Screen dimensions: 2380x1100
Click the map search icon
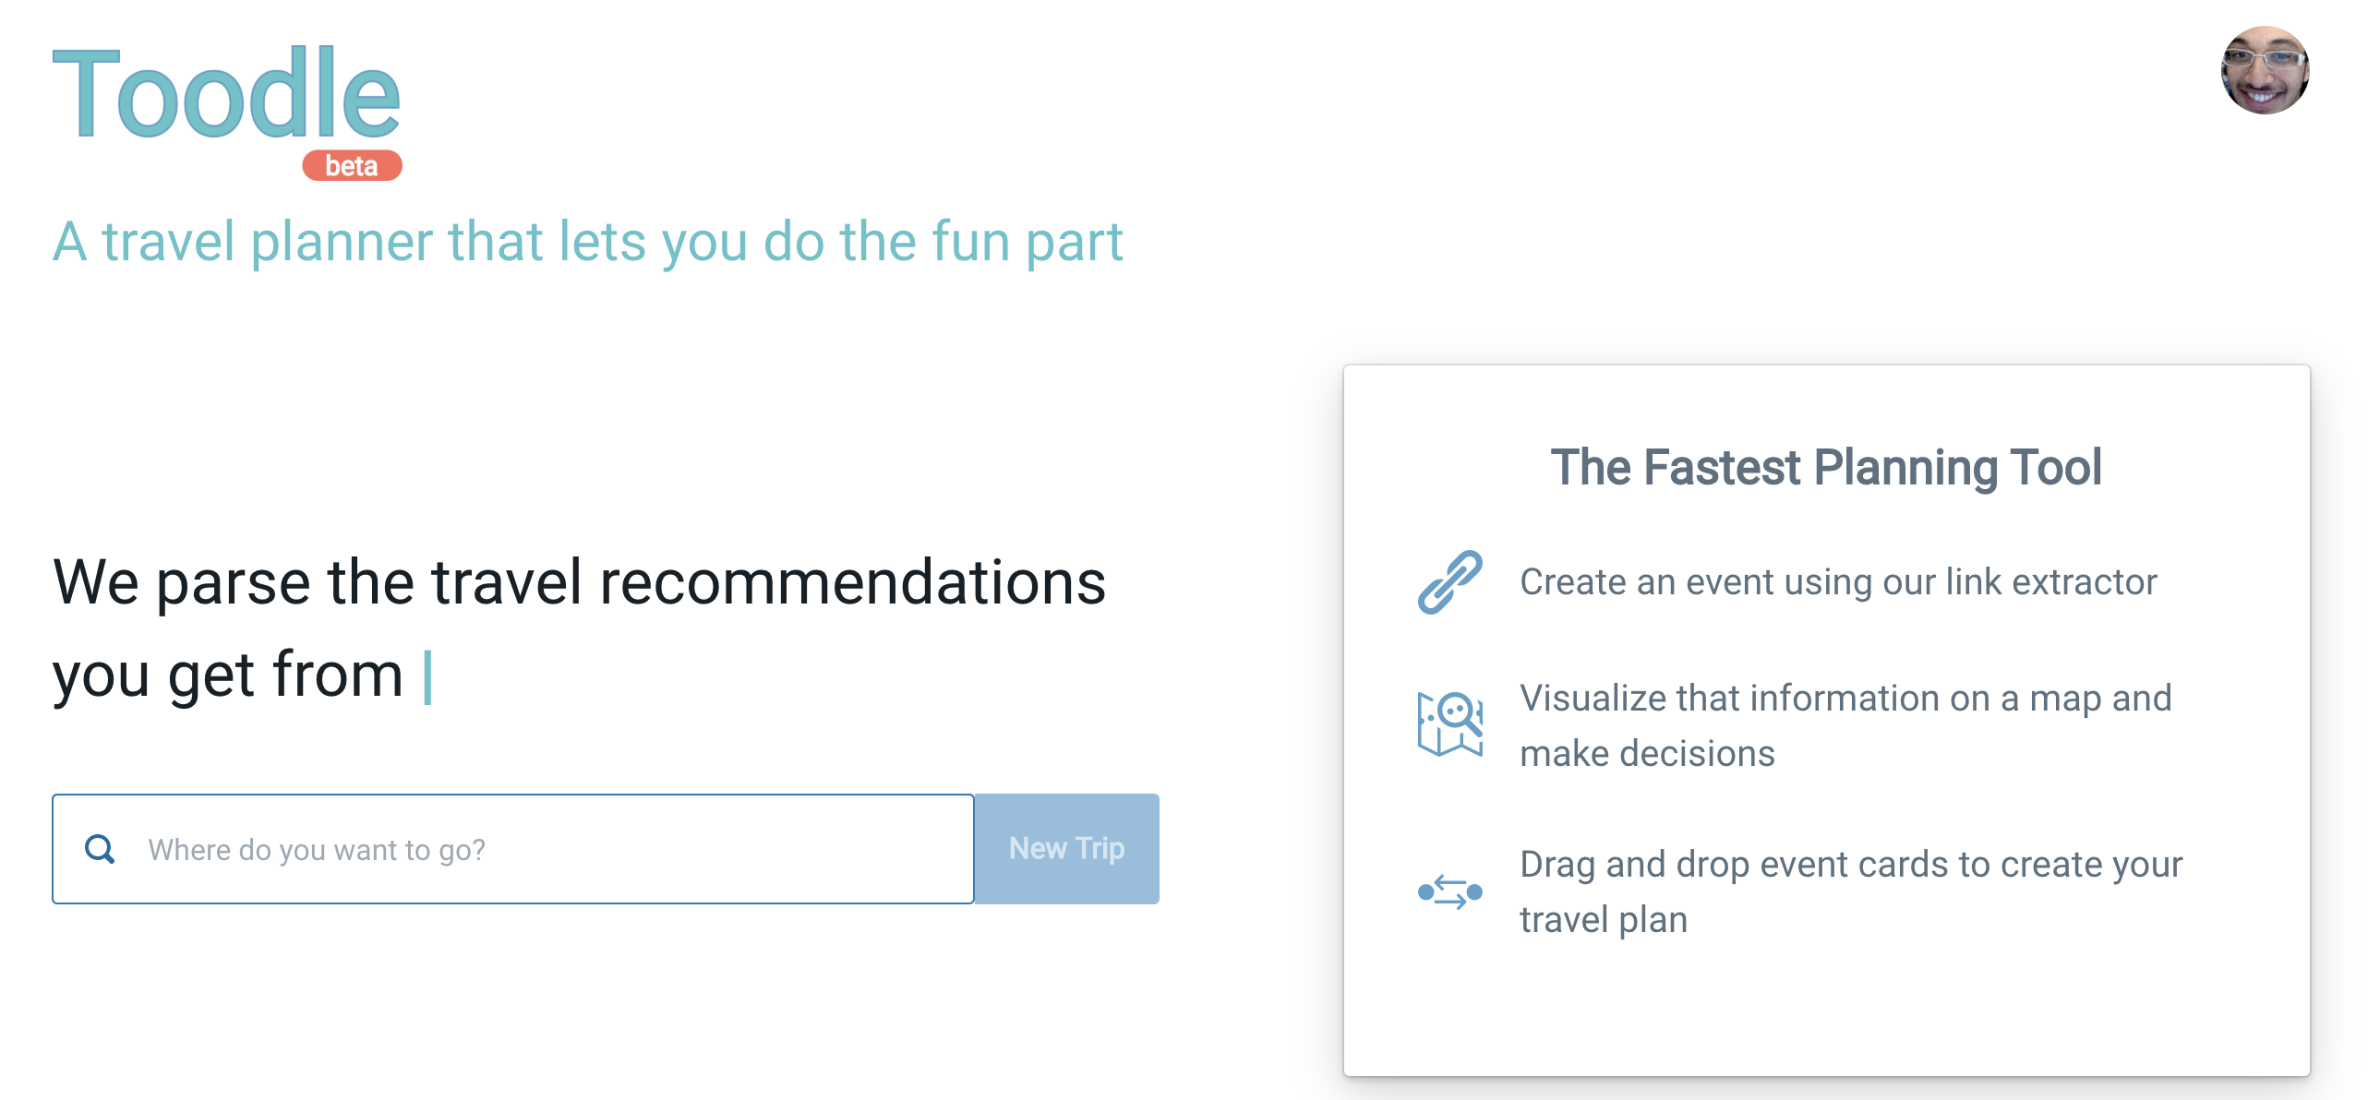(1449, 725)
